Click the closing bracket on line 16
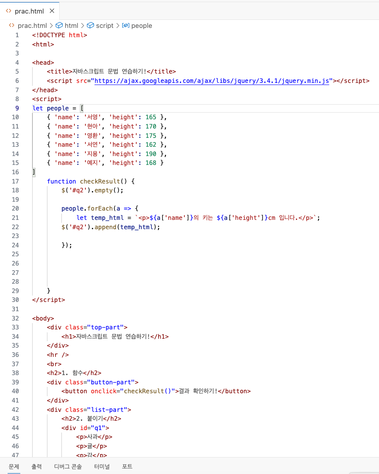This screenshot has height=474, width=379. tap(34, 173)
